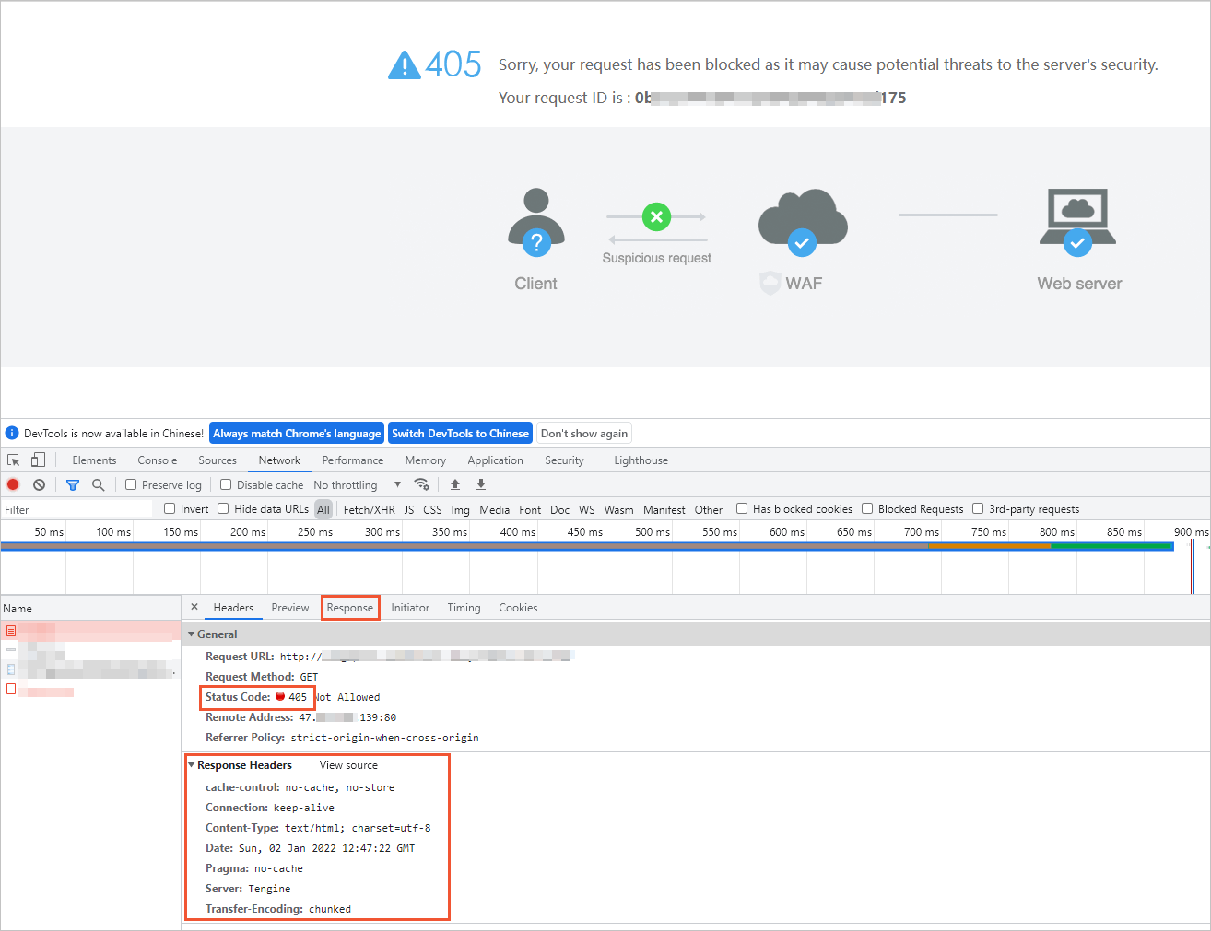Screen dimensions: 1211x931
Task: Open the No throttling dropdown
Action: (358, 484)
